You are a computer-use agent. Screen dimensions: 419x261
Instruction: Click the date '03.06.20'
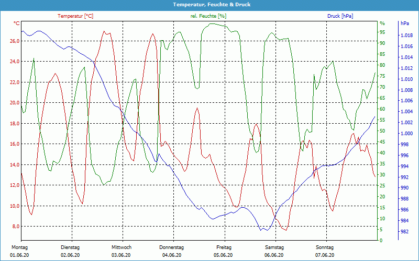121,255
